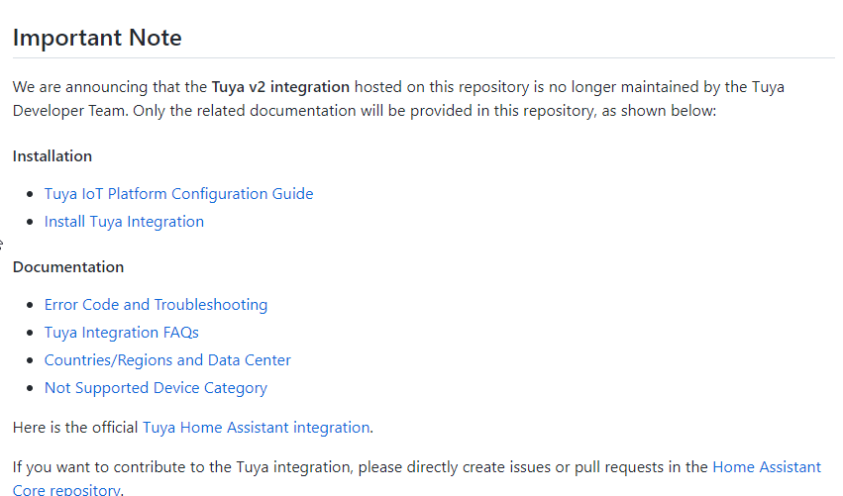843x496 pixels.
Task: Follow the Home Assistant Core repository link
Action: coord(767,467)
